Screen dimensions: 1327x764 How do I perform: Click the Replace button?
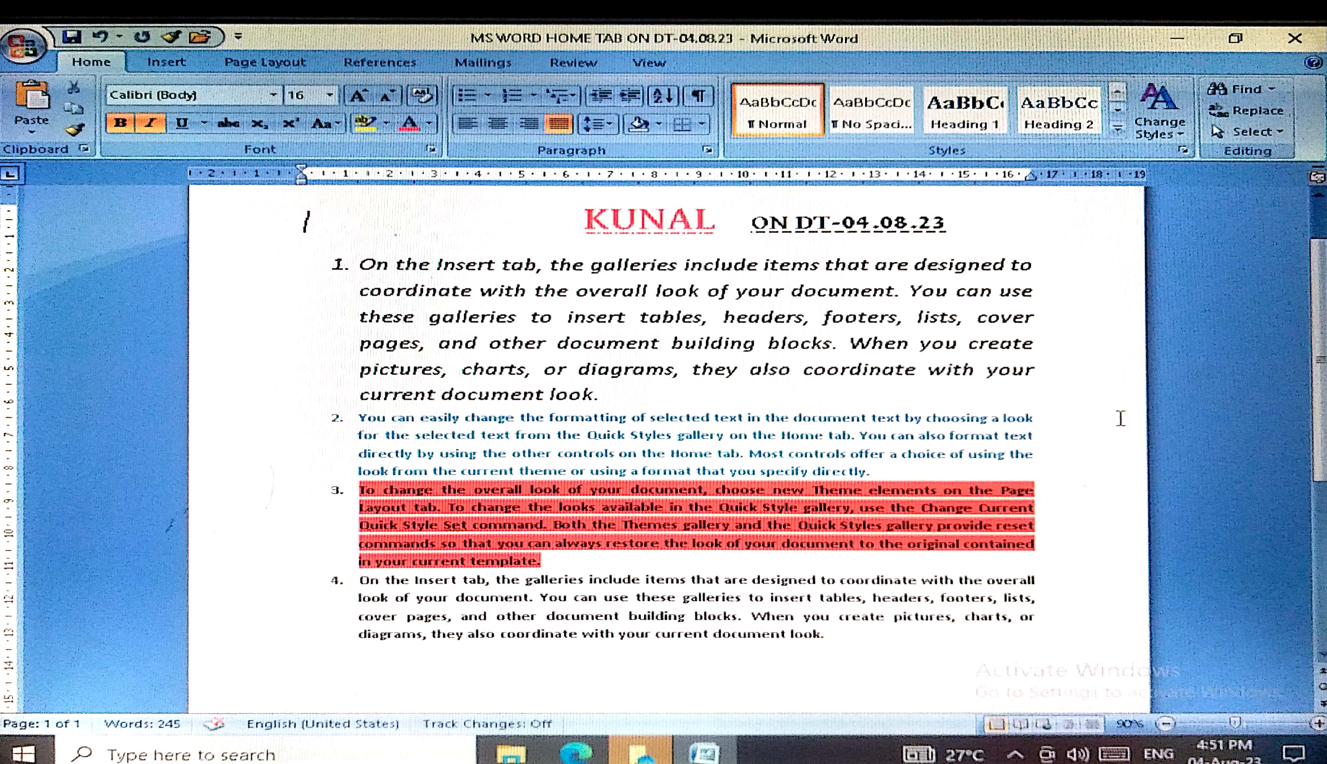[1247, 111]
